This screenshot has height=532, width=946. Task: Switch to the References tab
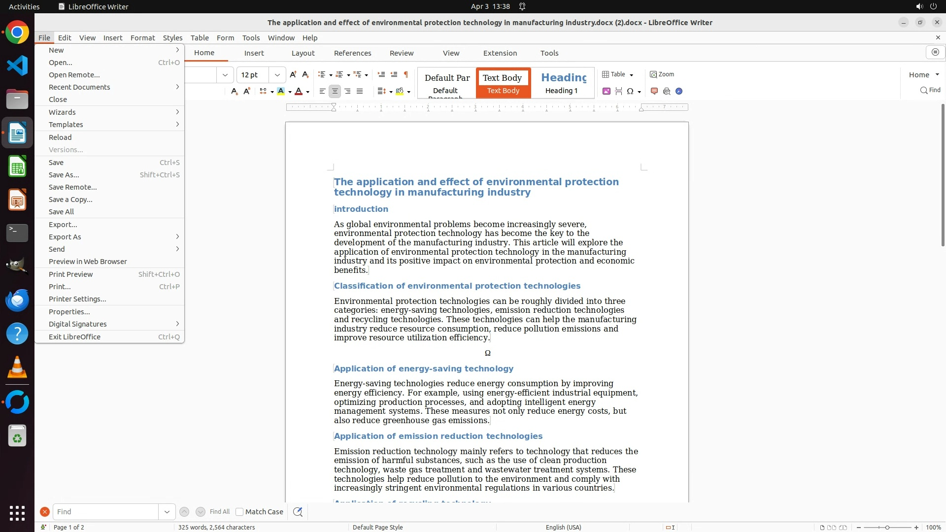pos(352,53)
